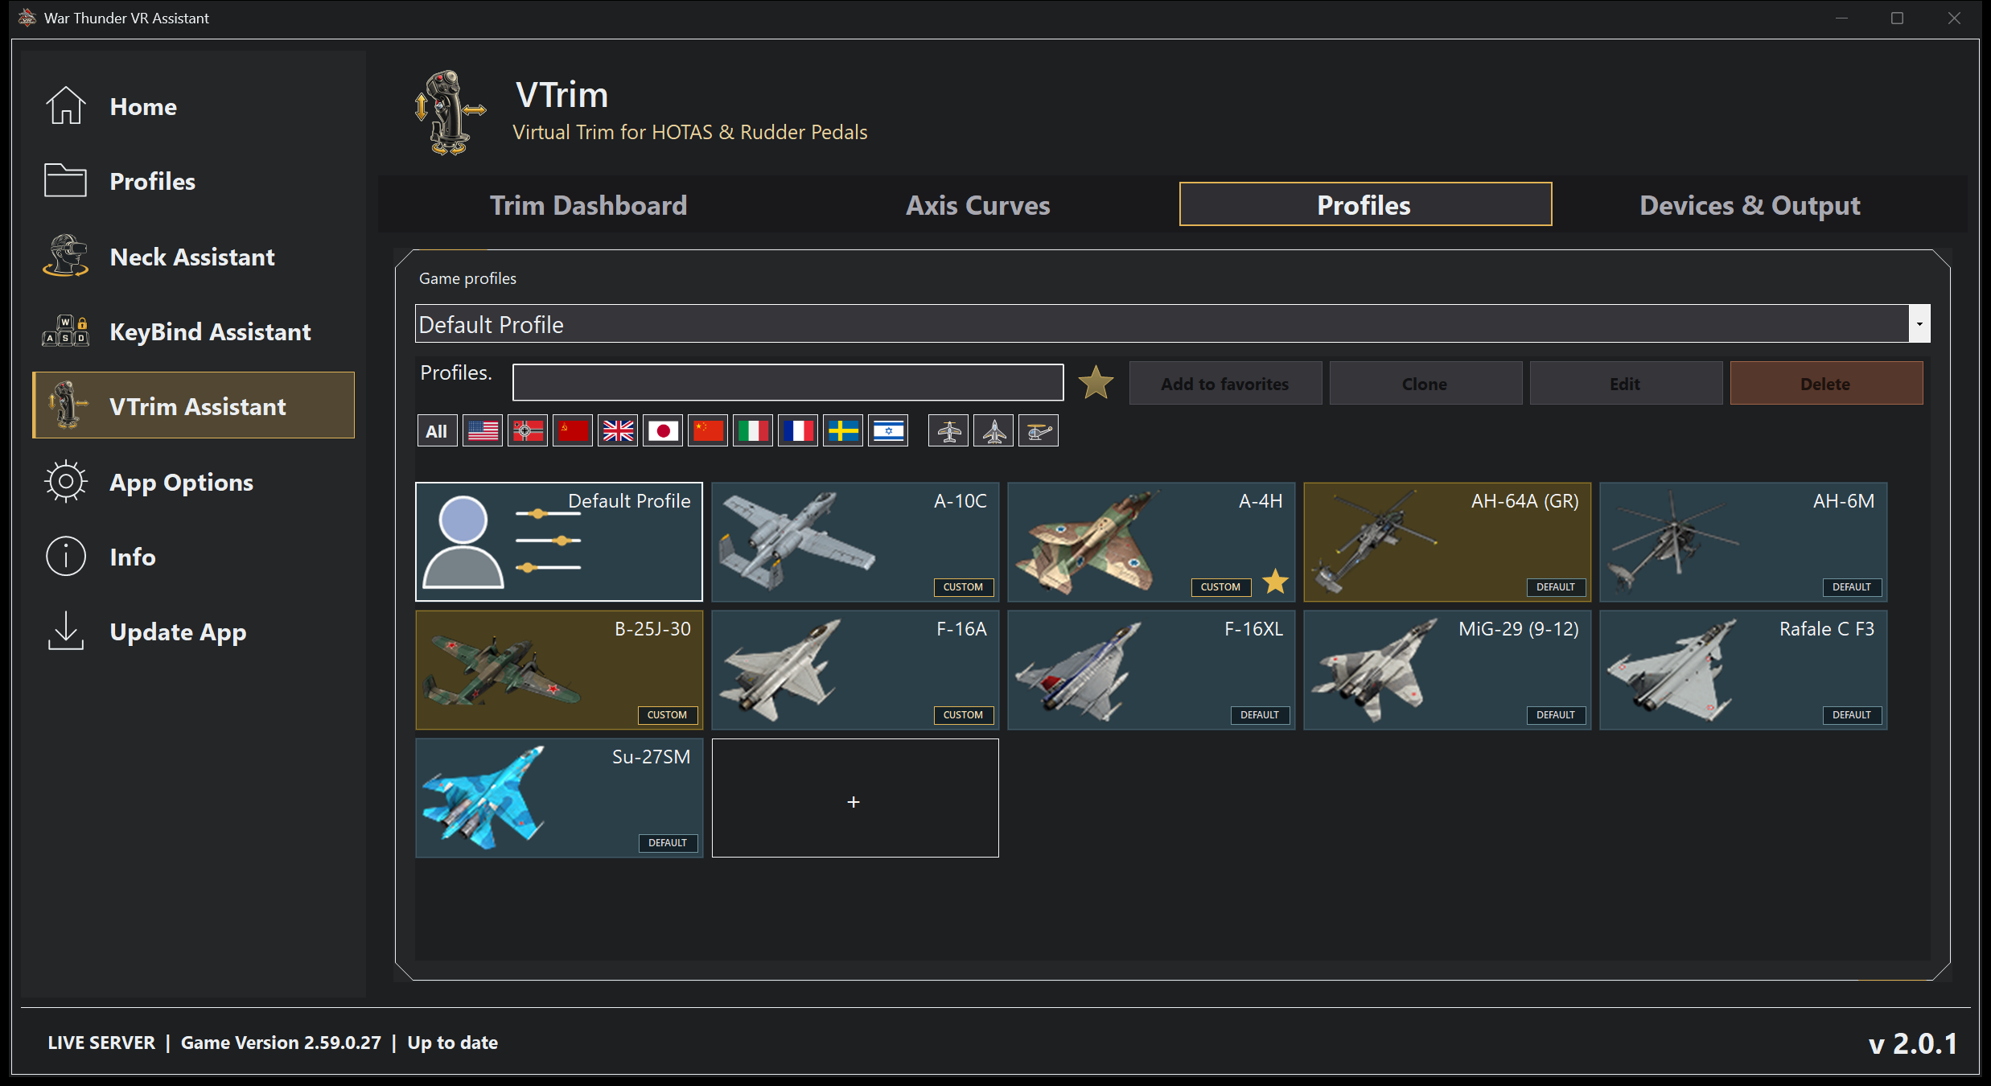Open Profiles in the sidebar
This screenshot has height=1086, width=1991.
(x=193, y=181)
